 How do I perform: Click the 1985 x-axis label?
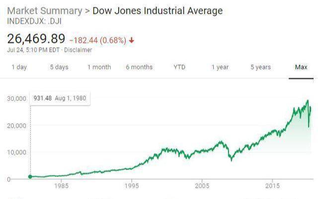(x=62, y=187)
